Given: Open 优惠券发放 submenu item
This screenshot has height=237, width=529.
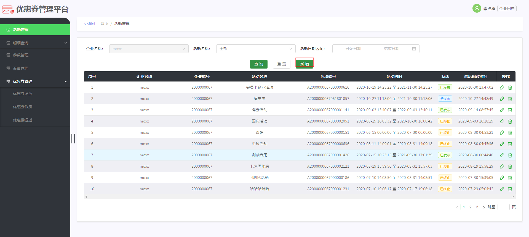Looking at the screenshot, I should [x=35, y=94].
